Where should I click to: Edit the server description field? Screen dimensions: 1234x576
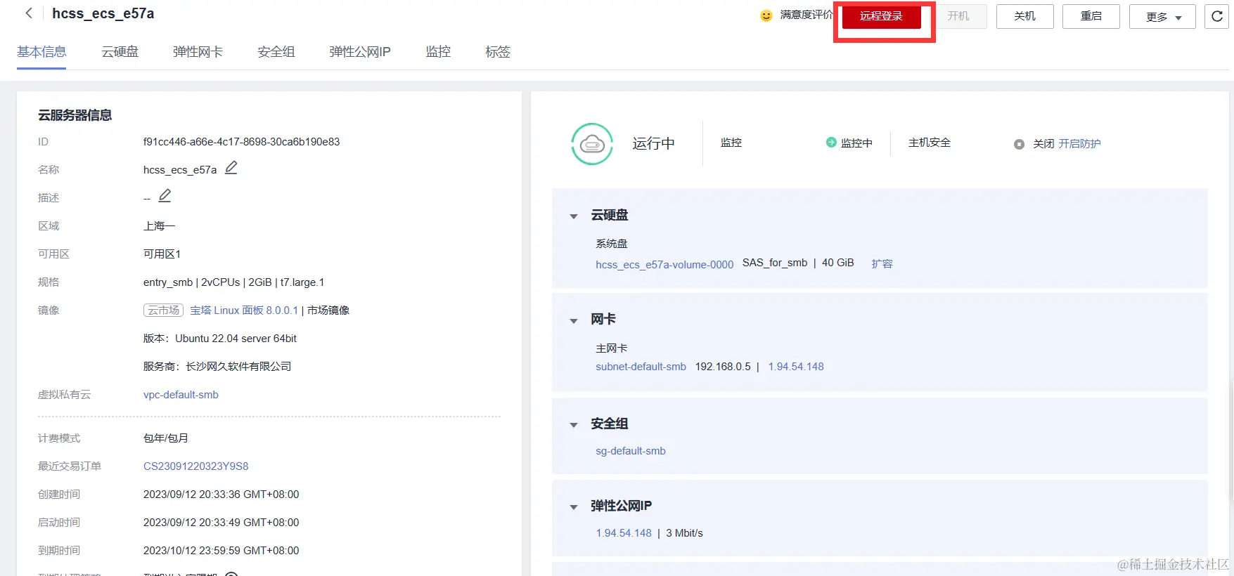(165, 196)
